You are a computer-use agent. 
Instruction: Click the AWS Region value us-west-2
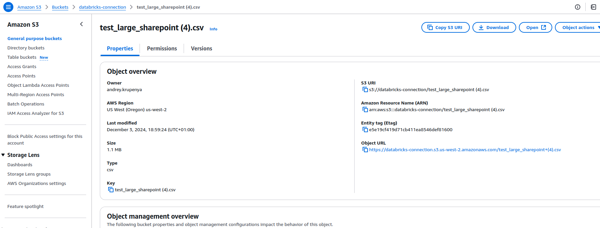pos(137,109)
